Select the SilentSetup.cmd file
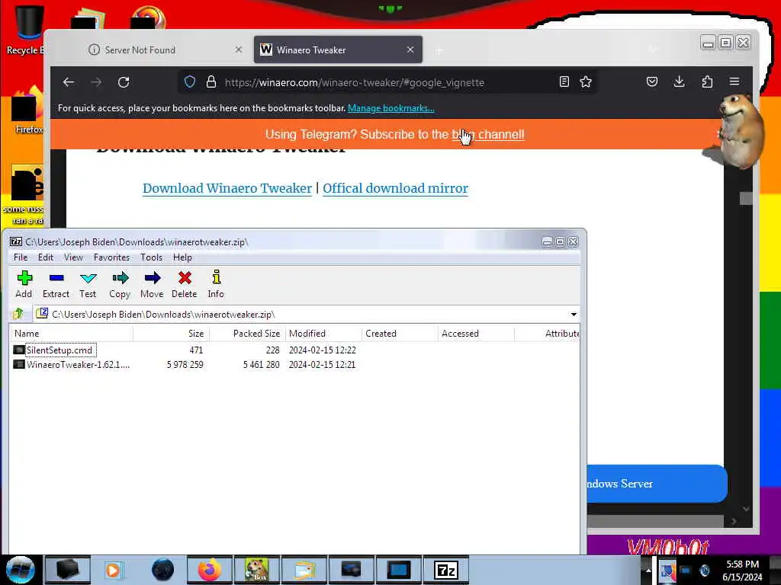The image size is (781, 585). click(x=59, y=350)
